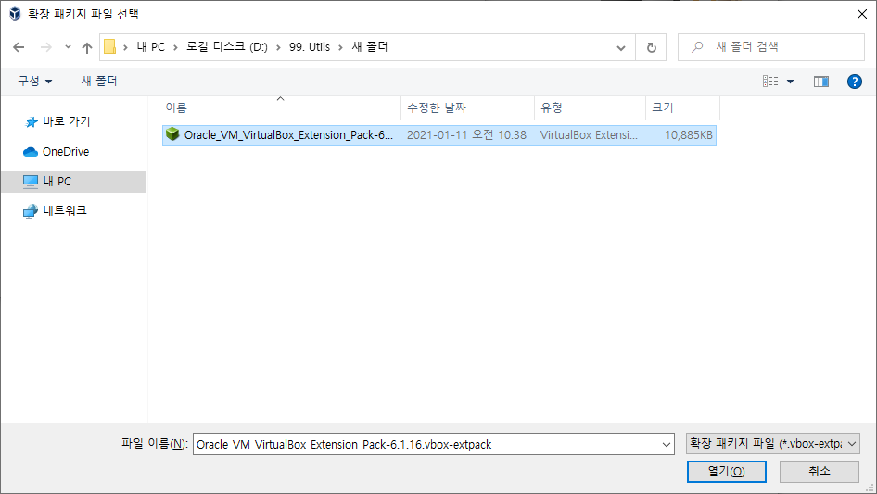Open recent locations dropdown chevron

tap(68, 47)
